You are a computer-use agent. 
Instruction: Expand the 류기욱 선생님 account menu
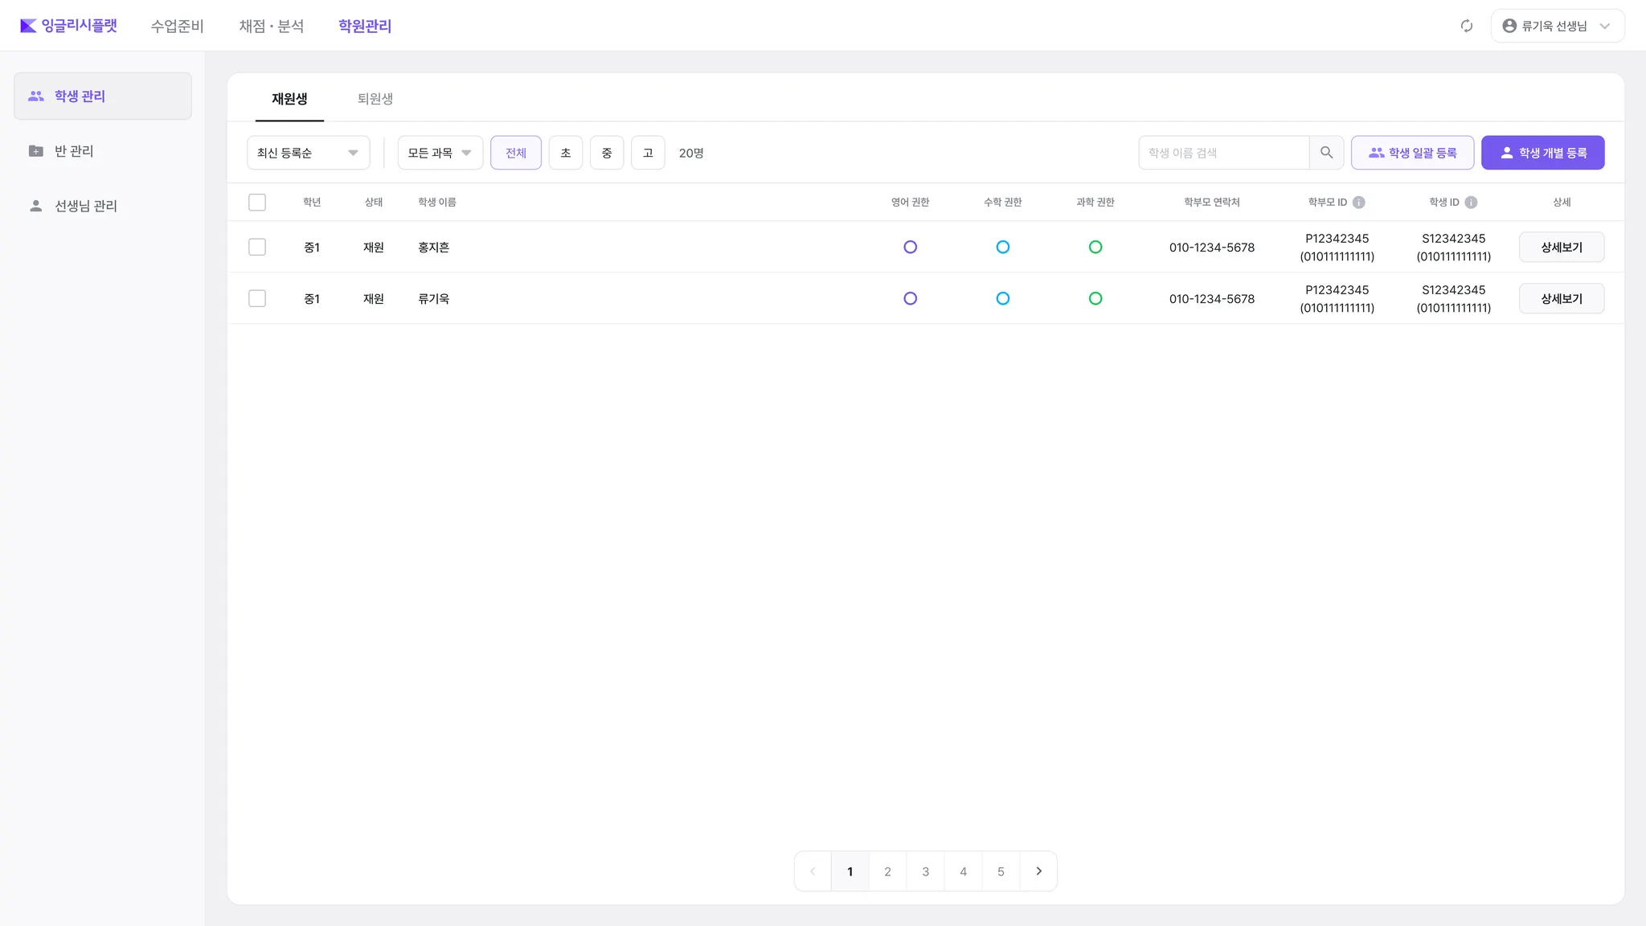point(1557,26)
